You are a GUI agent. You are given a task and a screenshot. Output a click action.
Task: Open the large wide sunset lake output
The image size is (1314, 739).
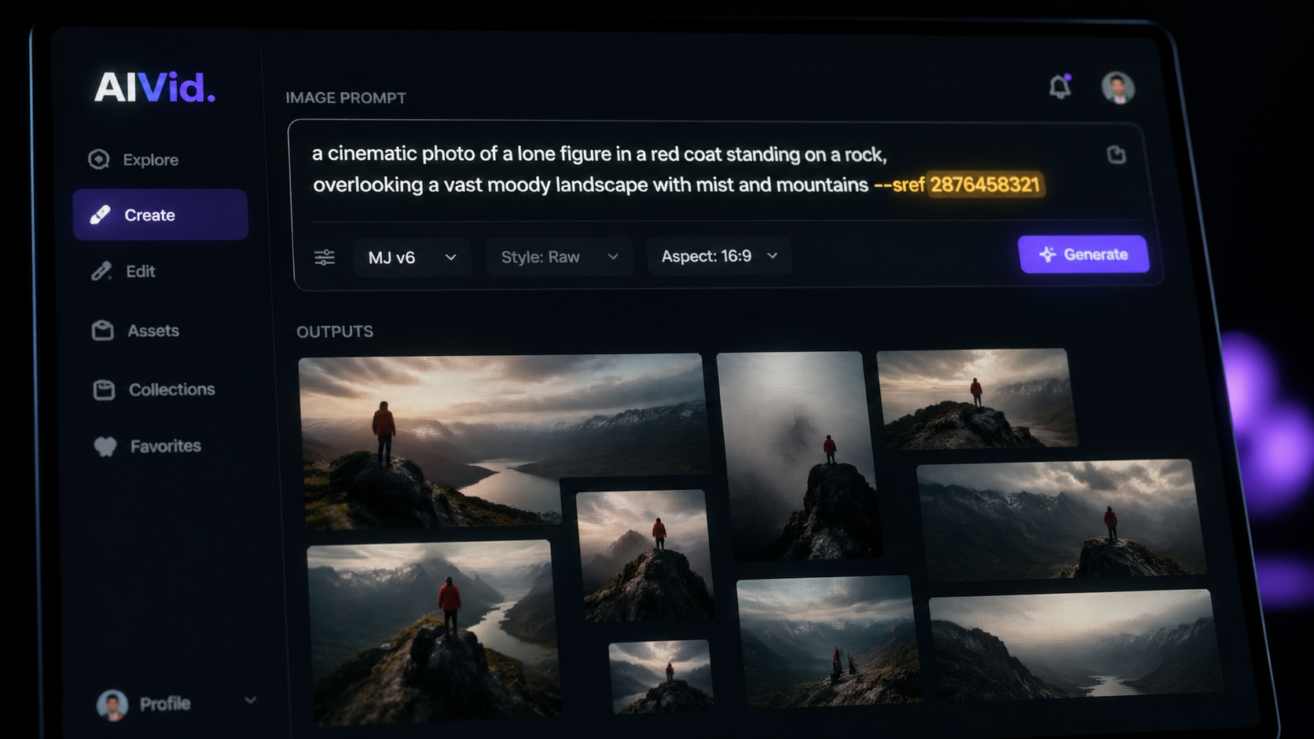click(504, 440)
